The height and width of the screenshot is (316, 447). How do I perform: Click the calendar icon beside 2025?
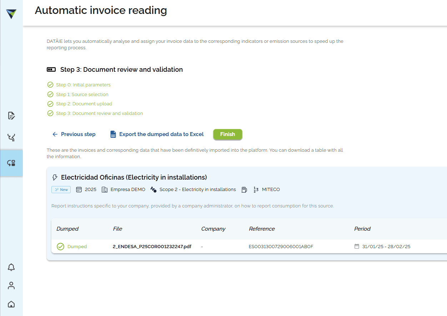click(x=79, y=190)
